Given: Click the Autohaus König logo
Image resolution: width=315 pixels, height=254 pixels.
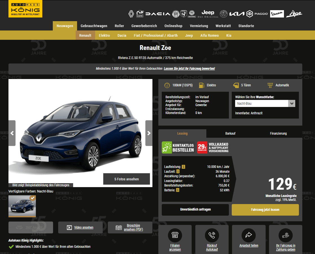Looking at the screenshot, I should click(25, 9).
